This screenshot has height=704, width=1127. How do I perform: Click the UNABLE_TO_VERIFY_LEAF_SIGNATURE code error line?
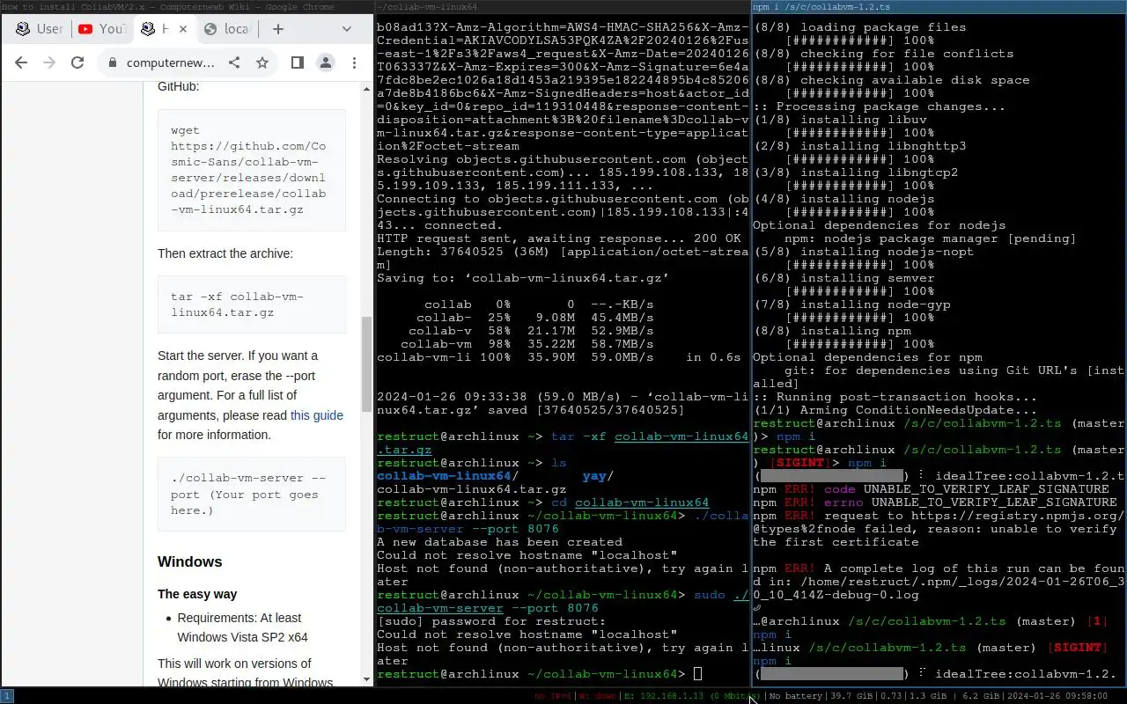point(931,489)
